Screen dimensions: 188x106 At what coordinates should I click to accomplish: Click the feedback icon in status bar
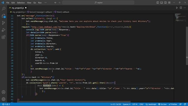180,104
